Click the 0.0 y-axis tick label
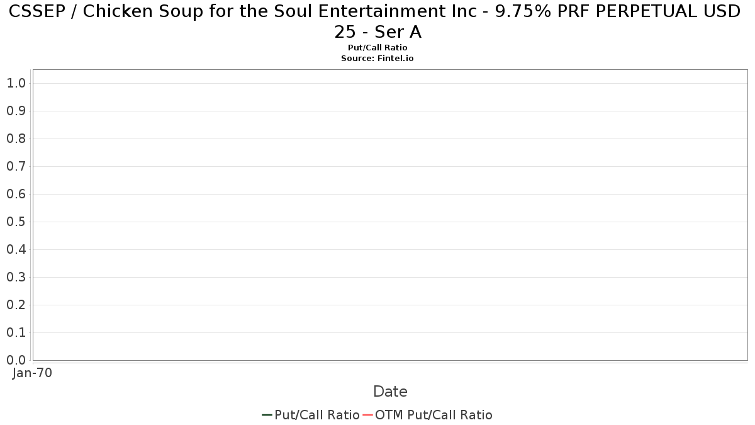 tap(16, 360)
